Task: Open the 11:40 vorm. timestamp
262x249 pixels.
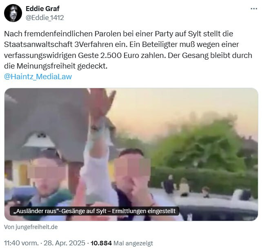Action: pos(21,243)
